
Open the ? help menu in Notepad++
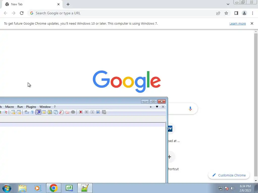tap(55, 107)
